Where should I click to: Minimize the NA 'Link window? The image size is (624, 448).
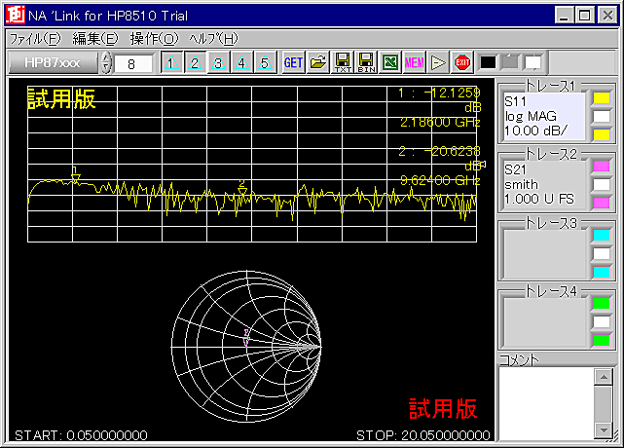tap(564, 16)
